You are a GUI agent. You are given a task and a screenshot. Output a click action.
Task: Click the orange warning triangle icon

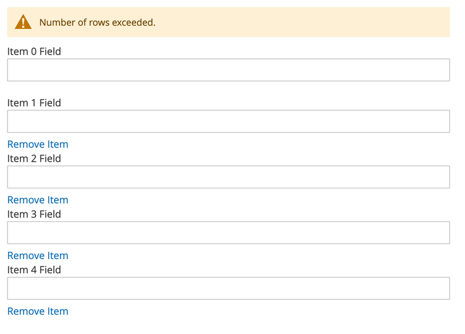[x=23, y=22]
